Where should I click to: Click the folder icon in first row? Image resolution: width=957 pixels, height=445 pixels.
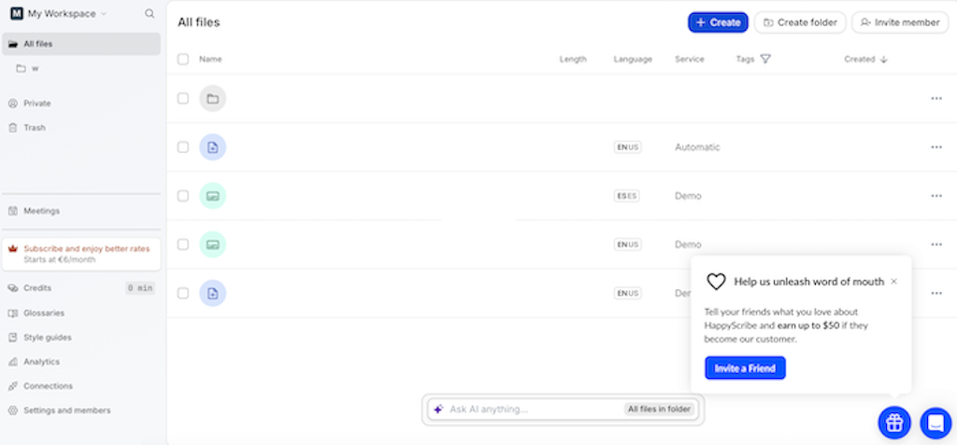[212, 99]
